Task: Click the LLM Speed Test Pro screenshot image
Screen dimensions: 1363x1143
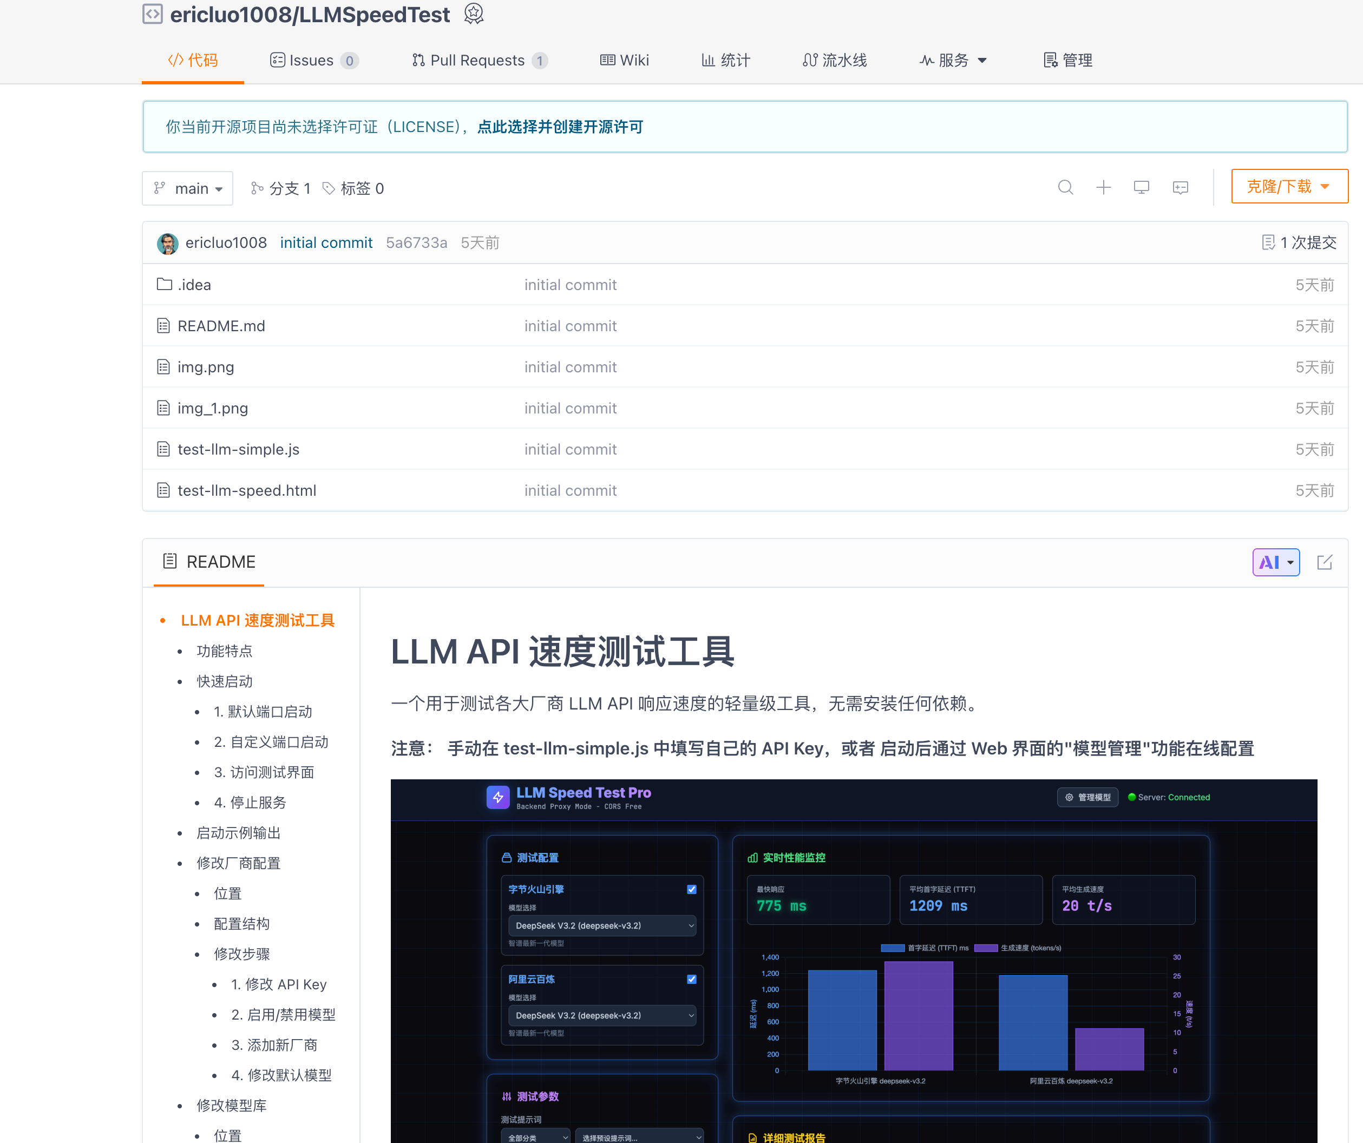Action: click(854, 961)
